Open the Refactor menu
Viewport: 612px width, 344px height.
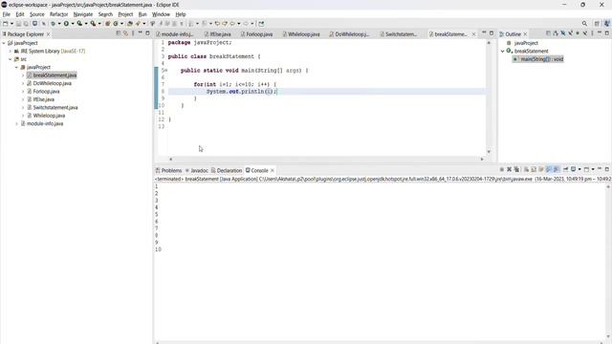[58, 14]
